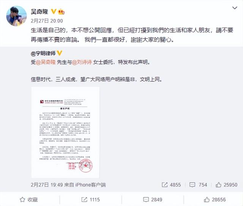Image resolution: width=243 pixels, height=206 pixels.
Task: Click the iPhone客户端 source link
Action: [91, 185]
